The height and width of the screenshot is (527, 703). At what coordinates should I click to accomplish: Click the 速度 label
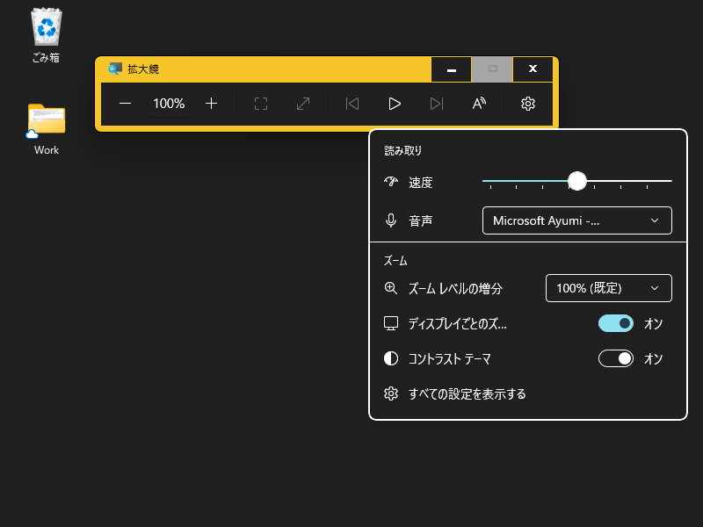point(421,183)
